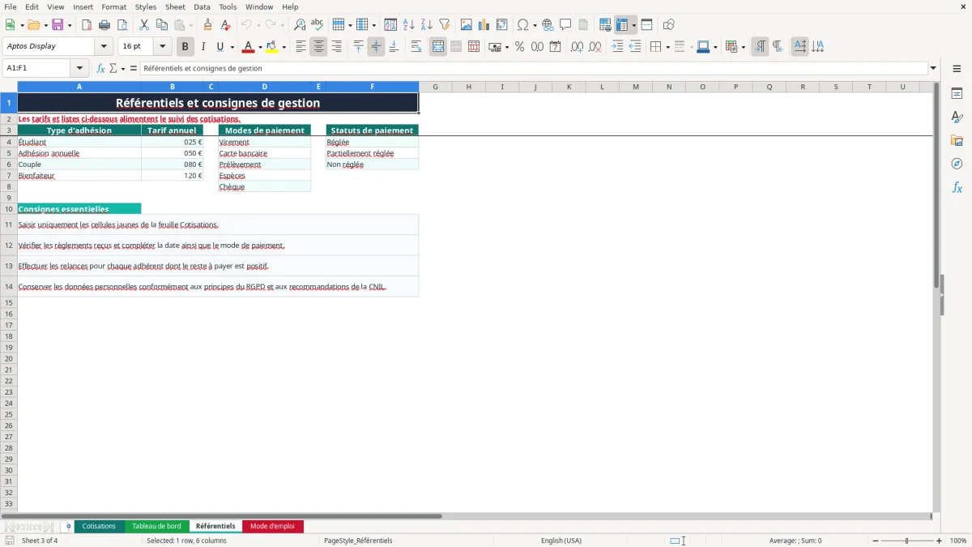Run the spelling check icon

click(x=318, y=25)
